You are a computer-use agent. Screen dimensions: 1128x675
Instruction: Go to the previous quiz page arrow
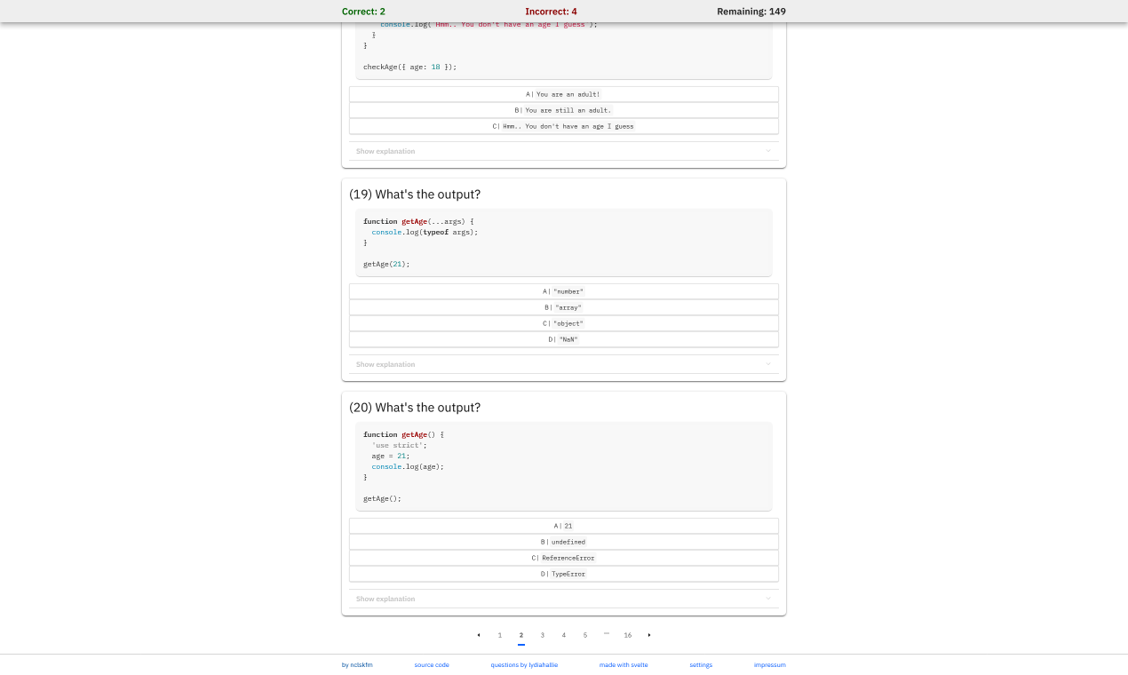479,635
